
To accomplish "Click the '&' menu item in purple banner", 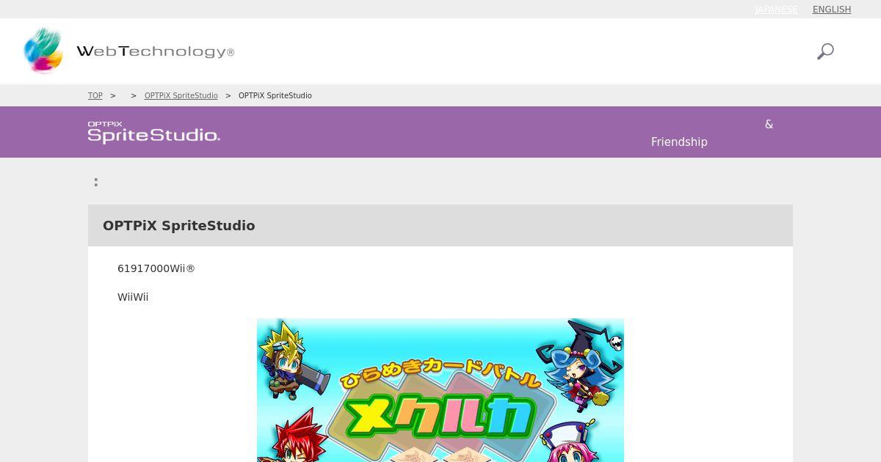I will [769, 124].
